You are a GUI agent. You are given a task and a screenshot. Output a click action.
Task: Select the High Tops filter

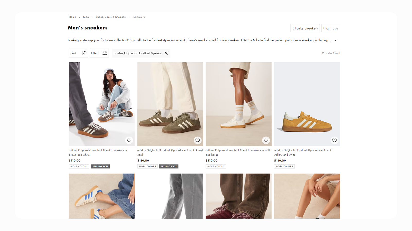click(331, 28)
